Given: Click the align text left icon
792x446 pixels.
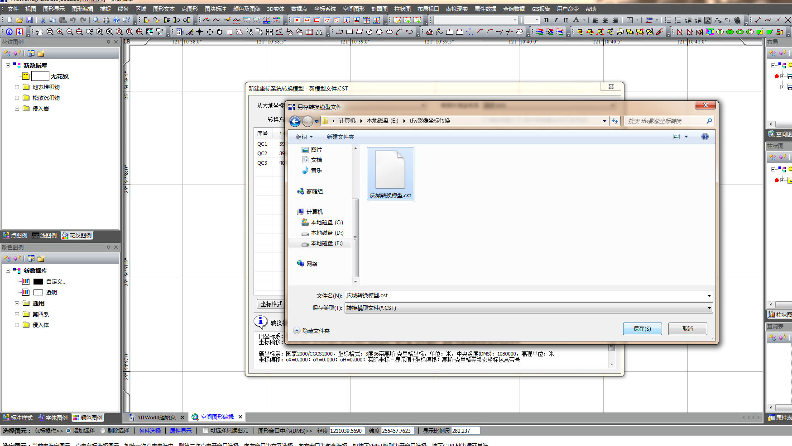Looking at the screenshot, I should (595, 20).
